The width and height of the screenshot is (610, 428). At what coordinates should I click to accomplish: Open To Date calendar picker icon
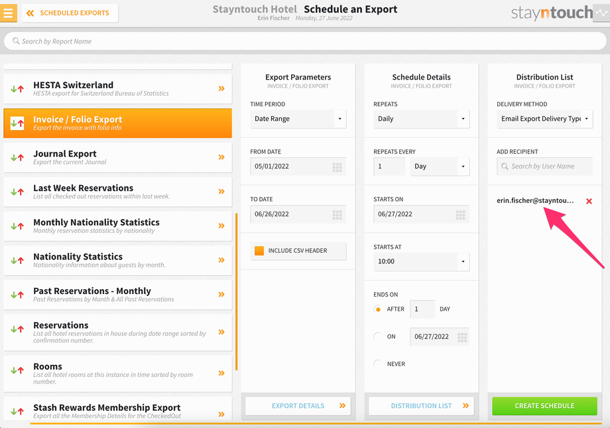337,214
